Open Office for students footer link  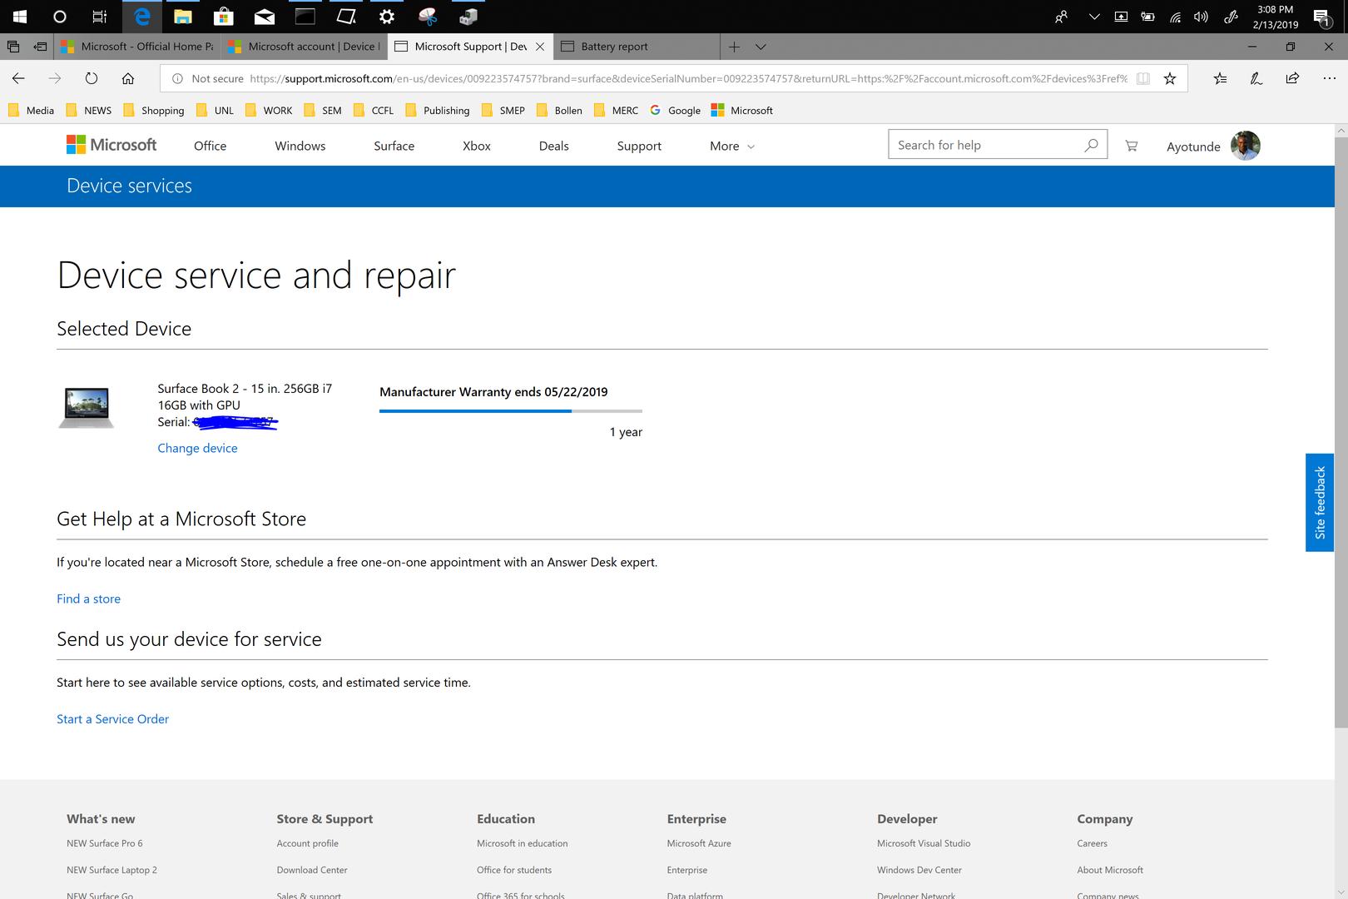pos(514,870)
